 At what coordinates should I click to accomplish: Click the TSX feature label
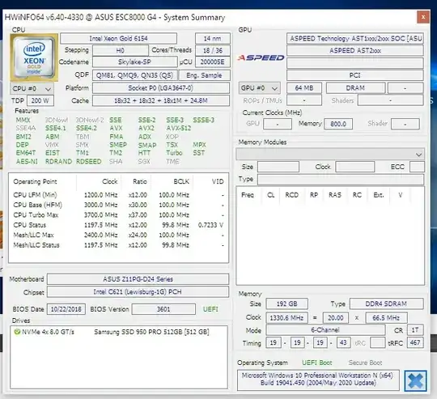(x=172, y=145)
